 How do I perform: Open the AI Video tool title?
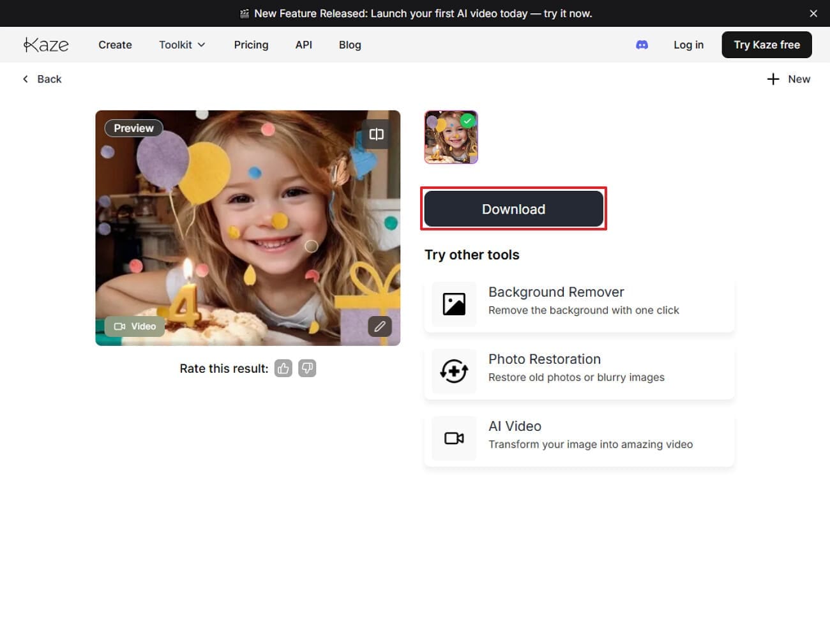pos(515,426)
